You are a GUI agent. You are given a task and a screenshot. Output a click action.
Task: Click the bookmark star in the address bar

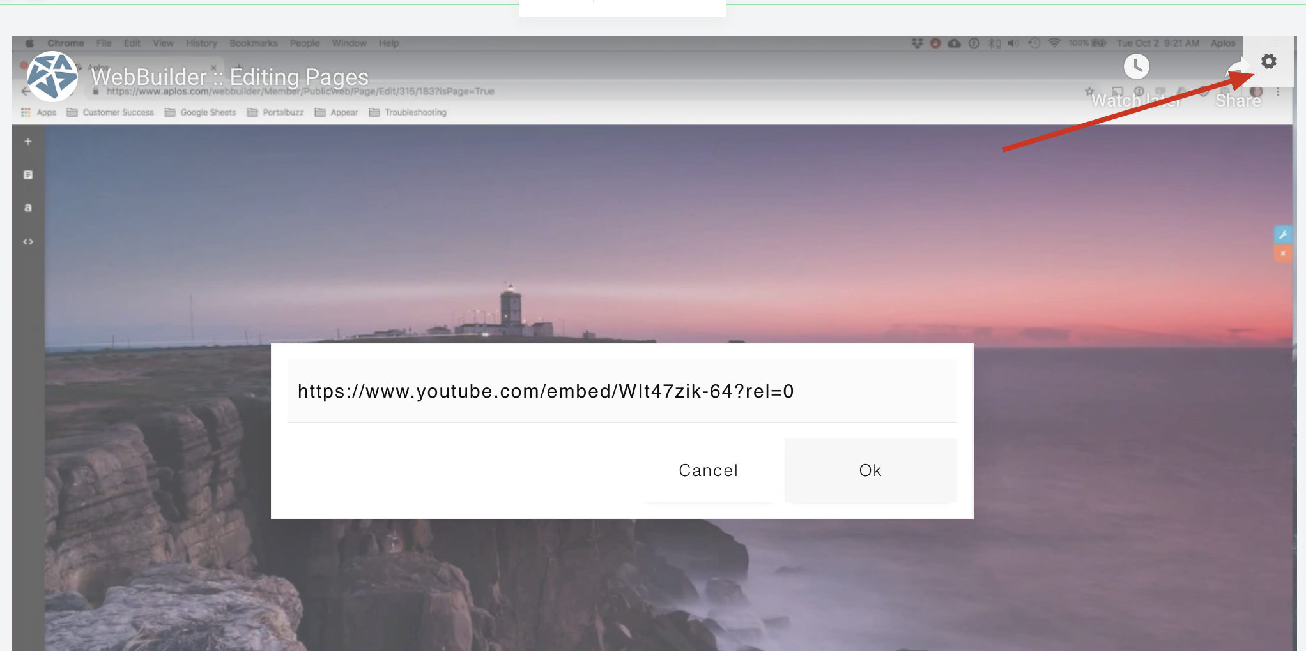click(x=1089, y=91)
